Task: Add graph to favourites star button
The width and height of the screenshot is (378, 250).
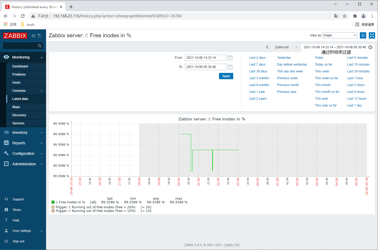Action: click(363, 35)
